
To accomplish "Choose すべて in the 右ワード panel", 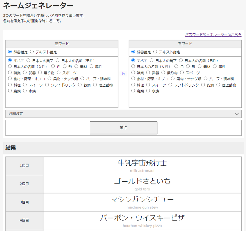I will 133,60.
